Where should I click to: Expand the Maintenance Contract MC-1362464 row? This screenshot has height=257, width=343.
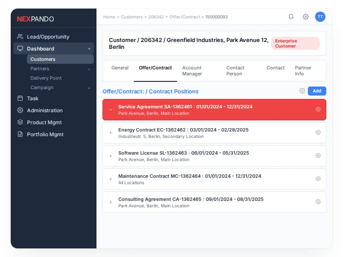[111, 179]
